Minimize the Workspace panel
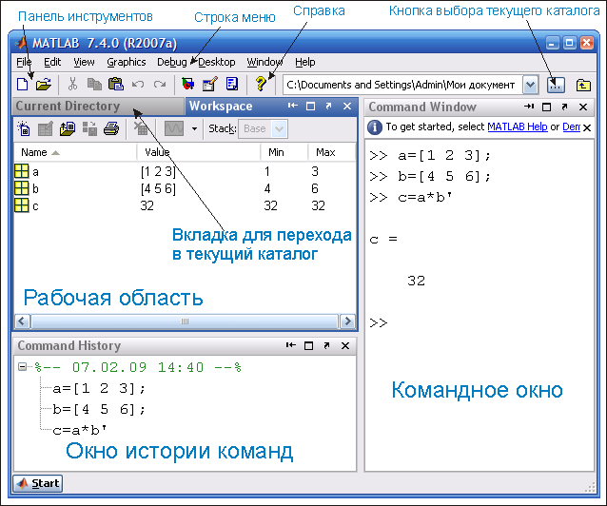607x506 pixels. 293,106
